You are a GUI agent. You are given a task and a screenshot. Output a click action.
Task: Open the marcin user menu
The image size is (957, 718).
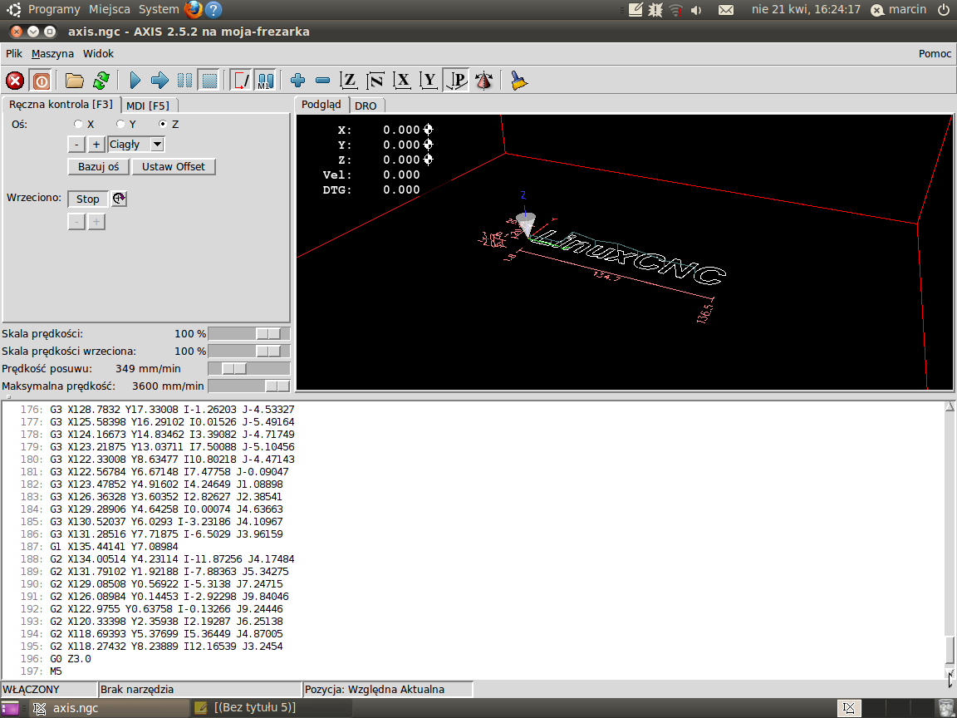898,9
